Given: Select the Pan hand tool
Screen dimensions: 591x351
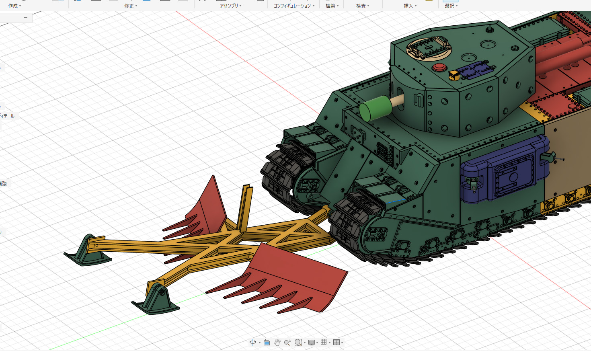Looking at the screenshot, I should click(277, 342).
